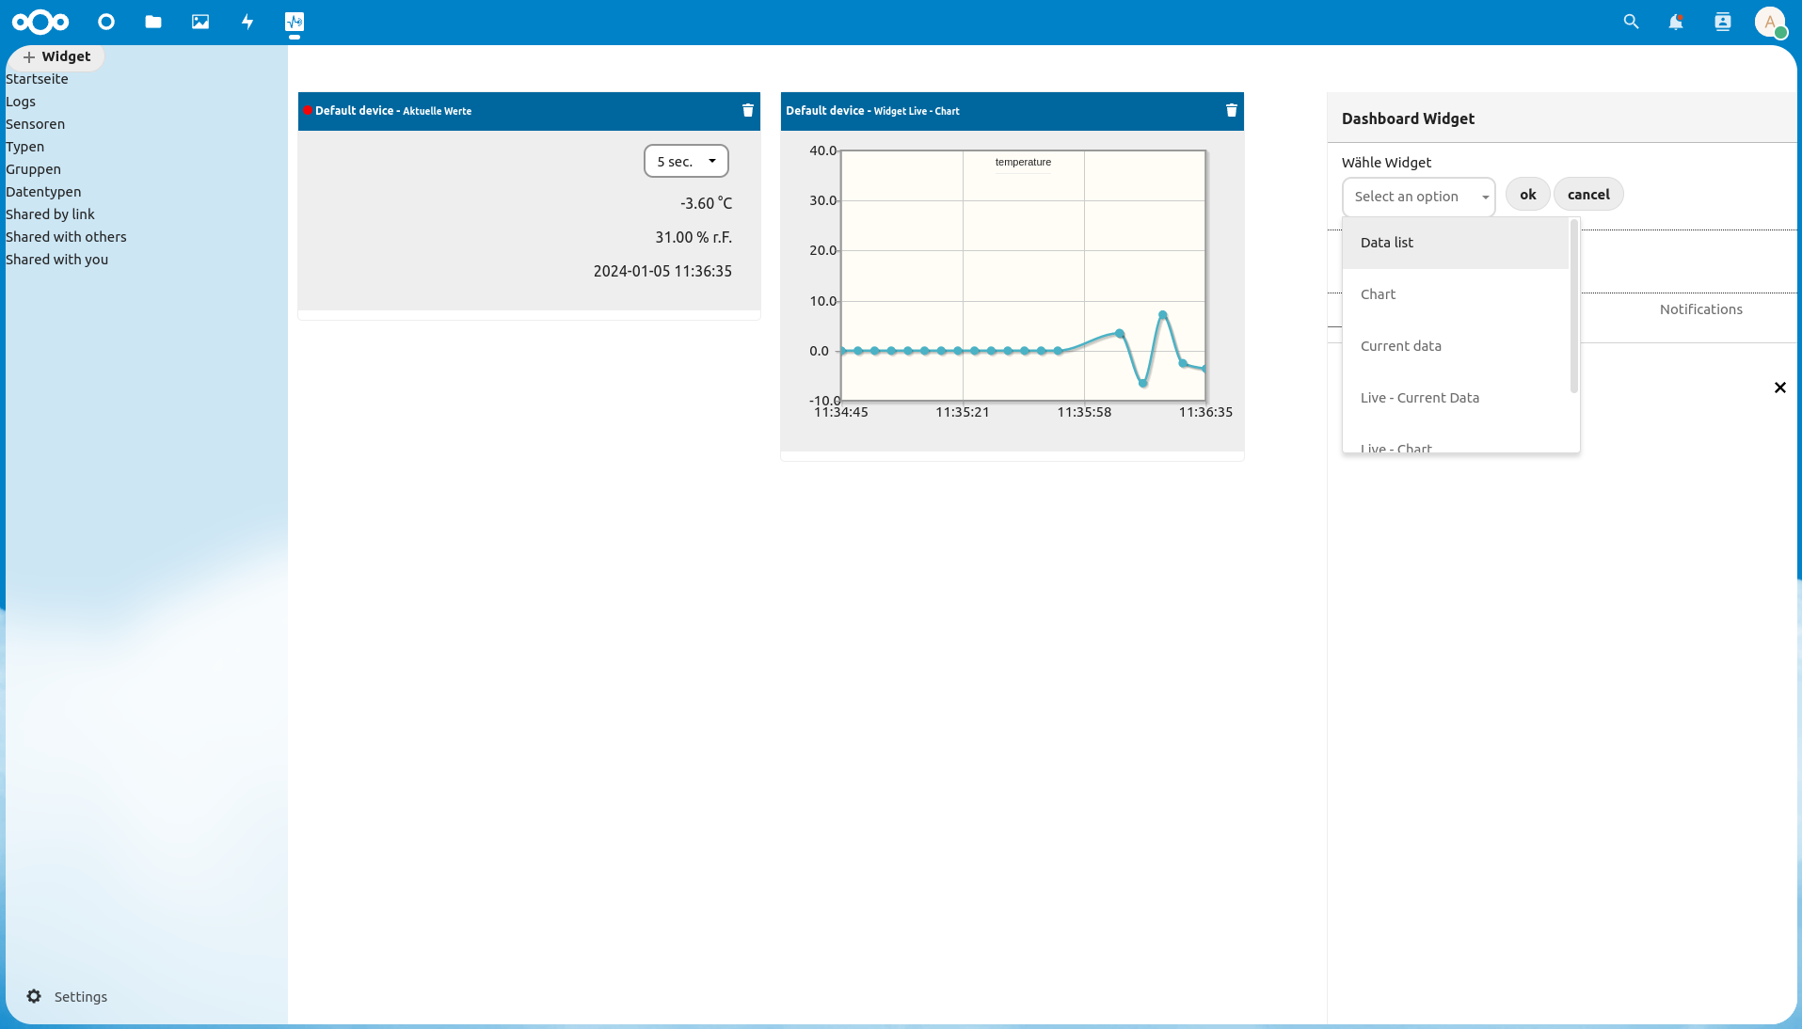
Task: Click the widget dropdown list scrollbar
Action: click(x=1573, y=307)
